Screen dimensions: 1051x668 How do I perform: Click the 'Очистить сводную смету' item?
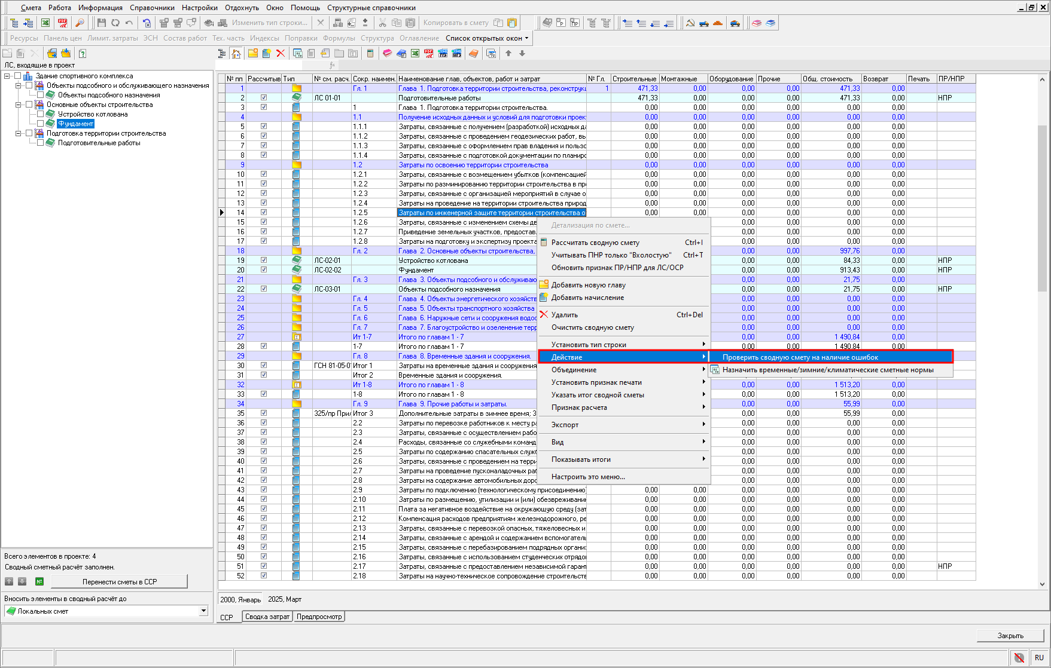(x=624, y=327)
